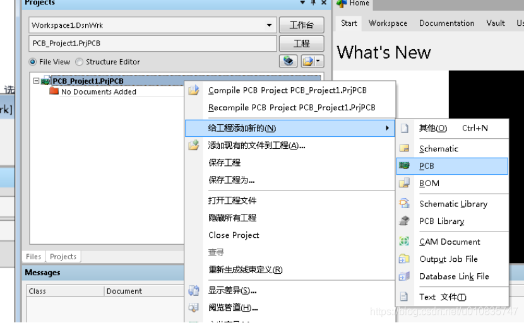Choose Close Project from the context menu
This screenshot has height=323, width=524.
coord(234,235)
